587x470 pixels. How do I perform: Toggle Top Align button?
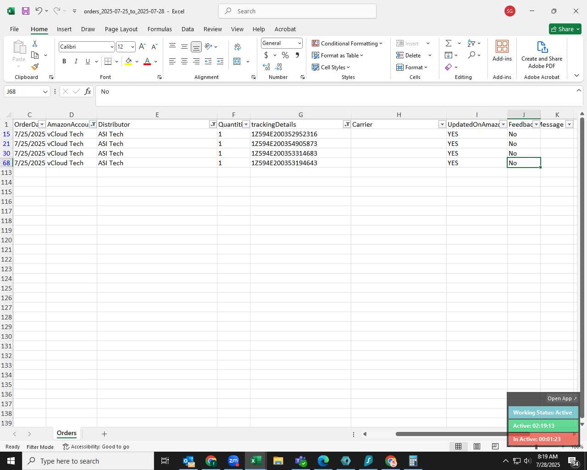click(x=172, y=46)
